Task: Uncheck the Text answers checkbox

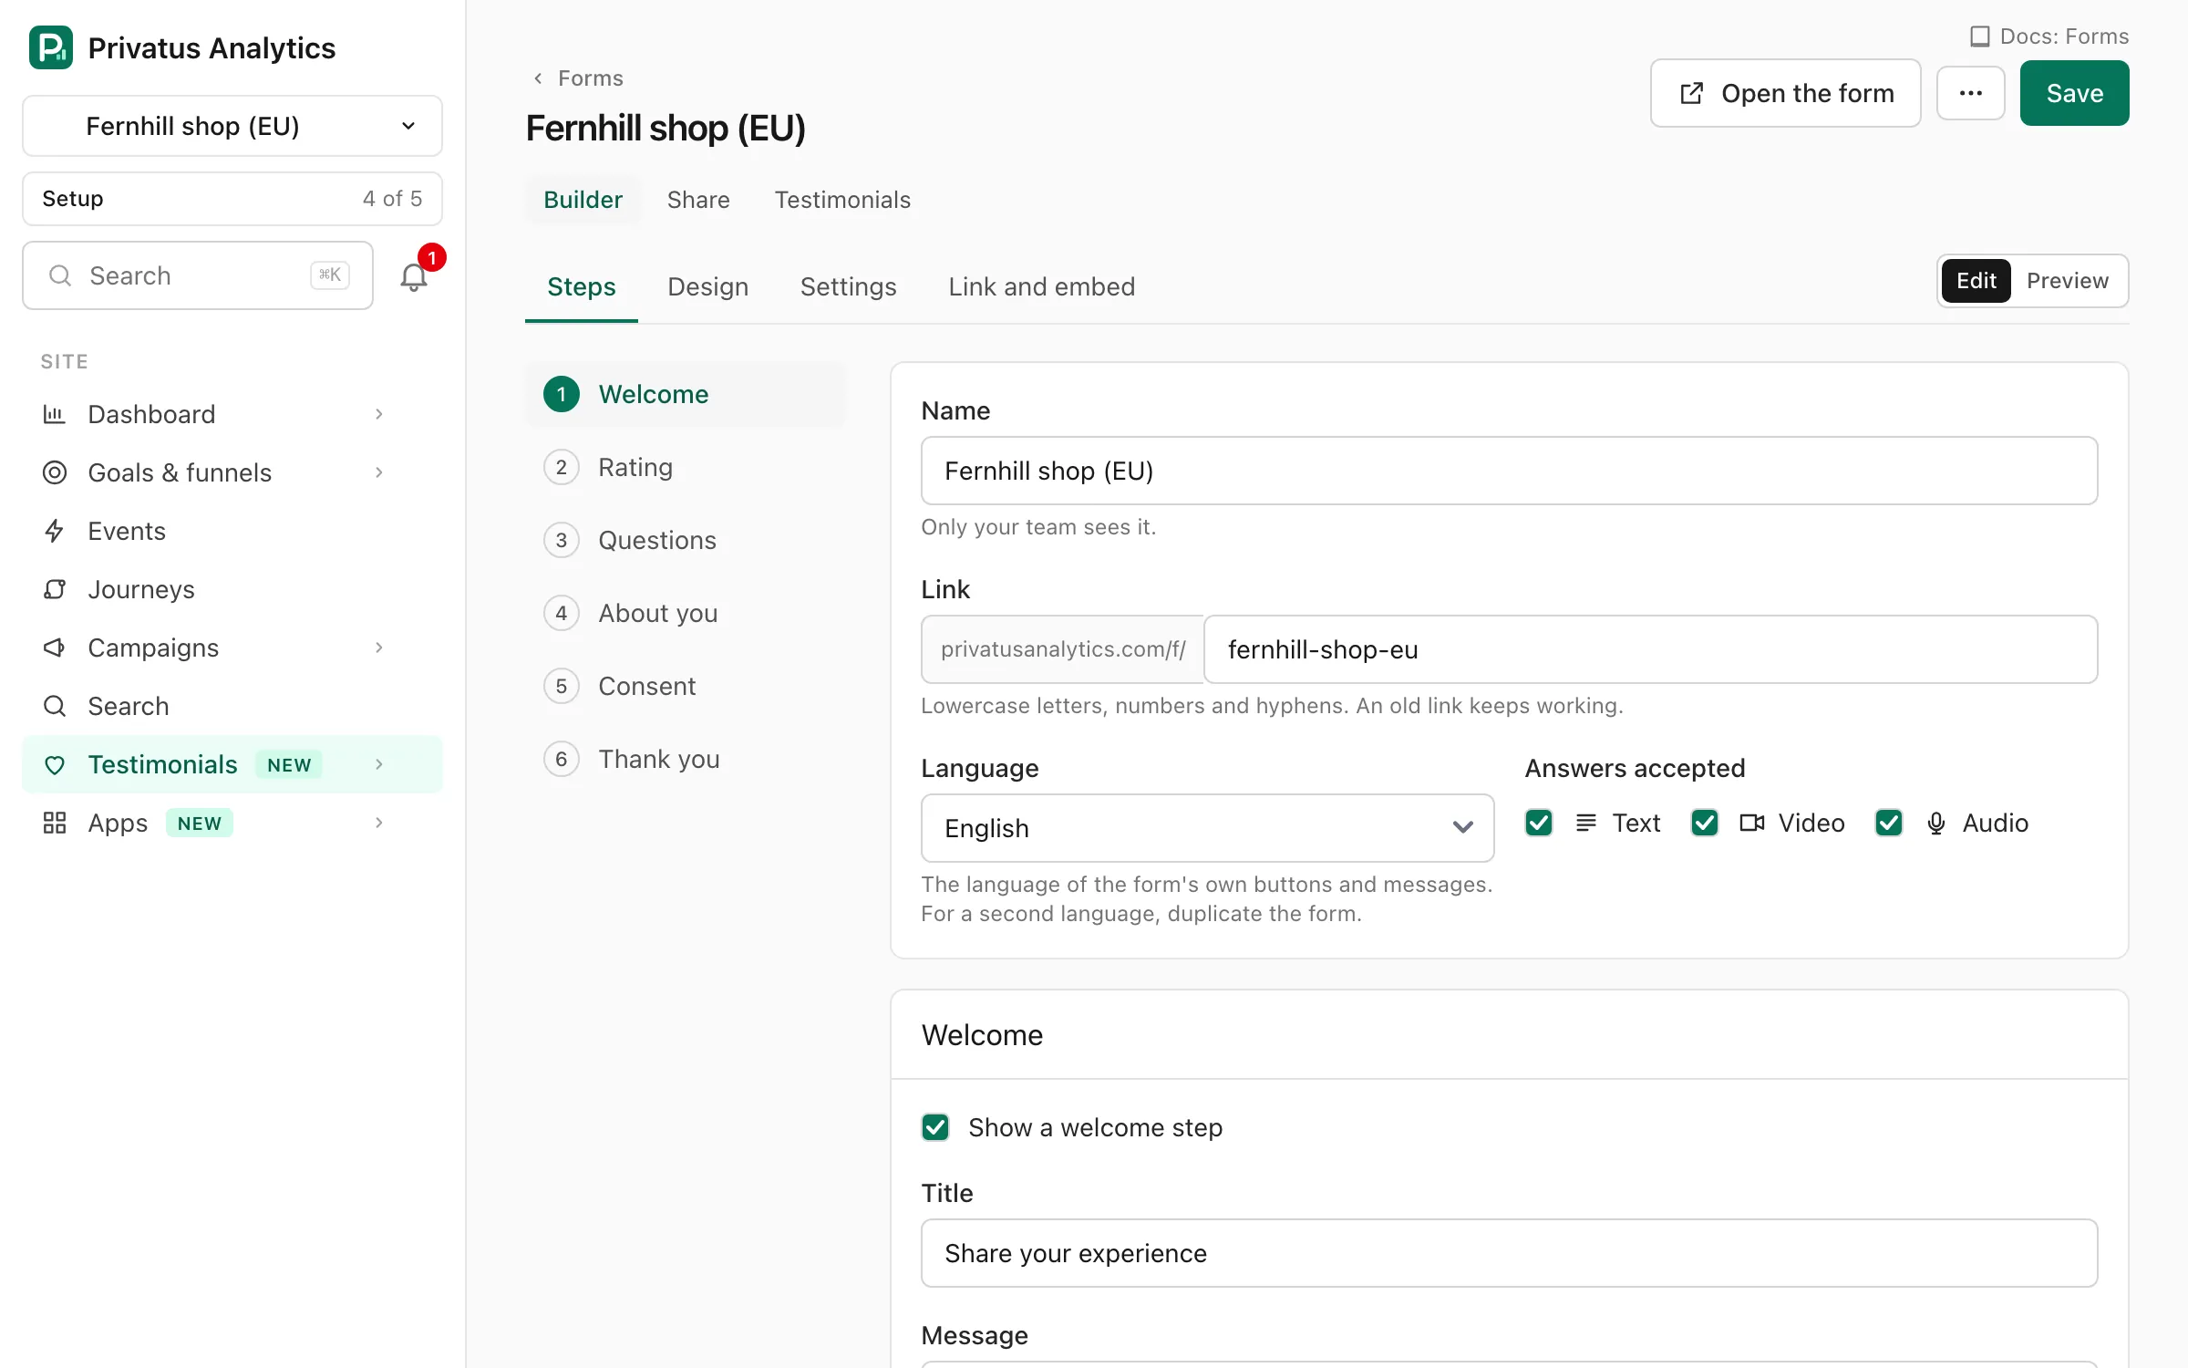Action: point(1539,823)
